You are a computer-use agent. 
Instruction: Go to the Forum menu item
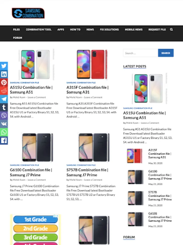tap(17, 38)
